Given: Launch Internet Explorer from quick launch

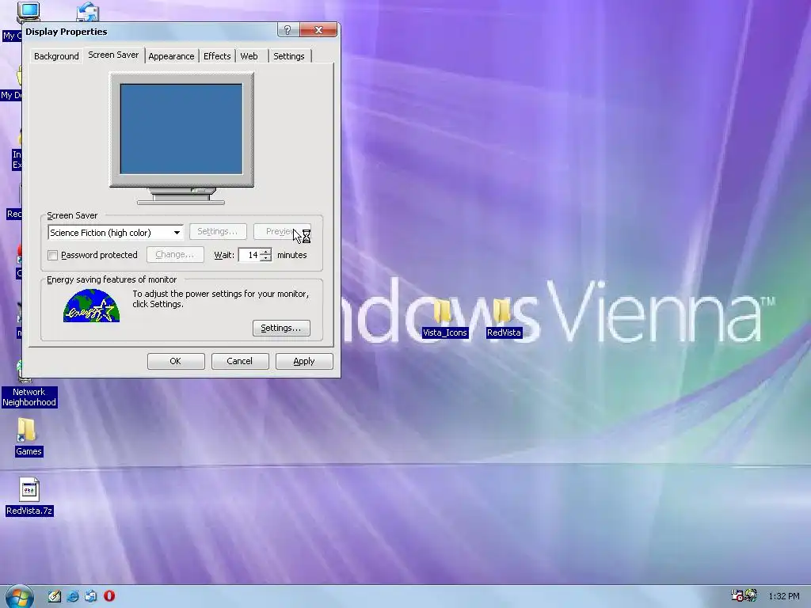Looking at the screenshot, I should 73,596.
